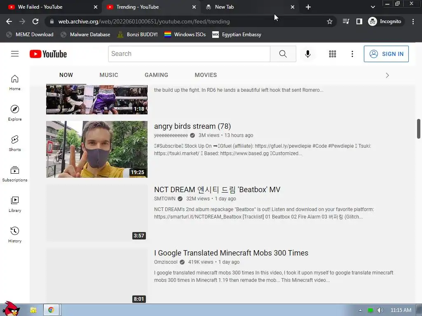Click the SIGN IN button
Image resolution: width=422 pixels, height=316 pixels.
click(386, 54)
